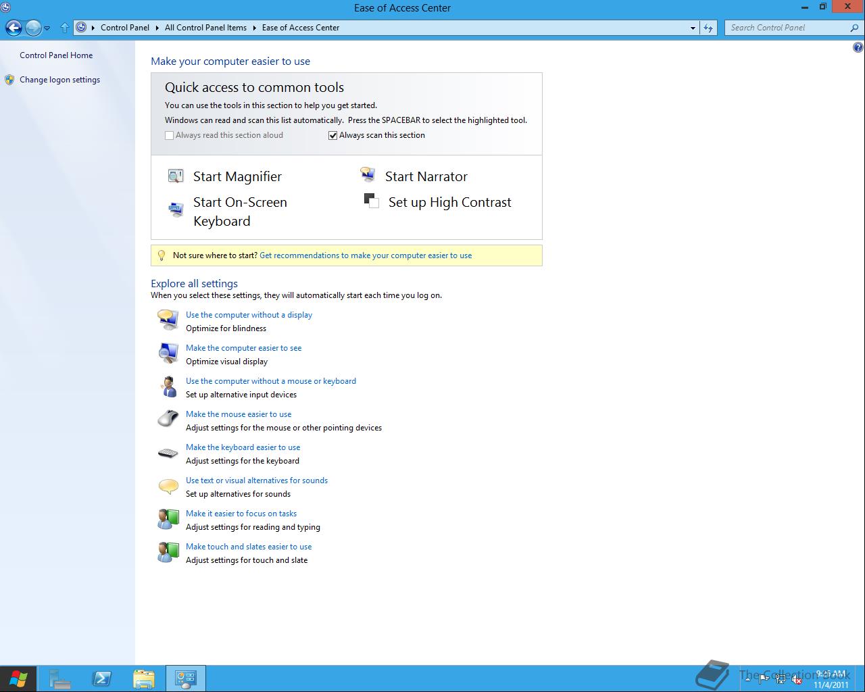
Task: Click Start Narrator
Action: (x=426, y=176)
